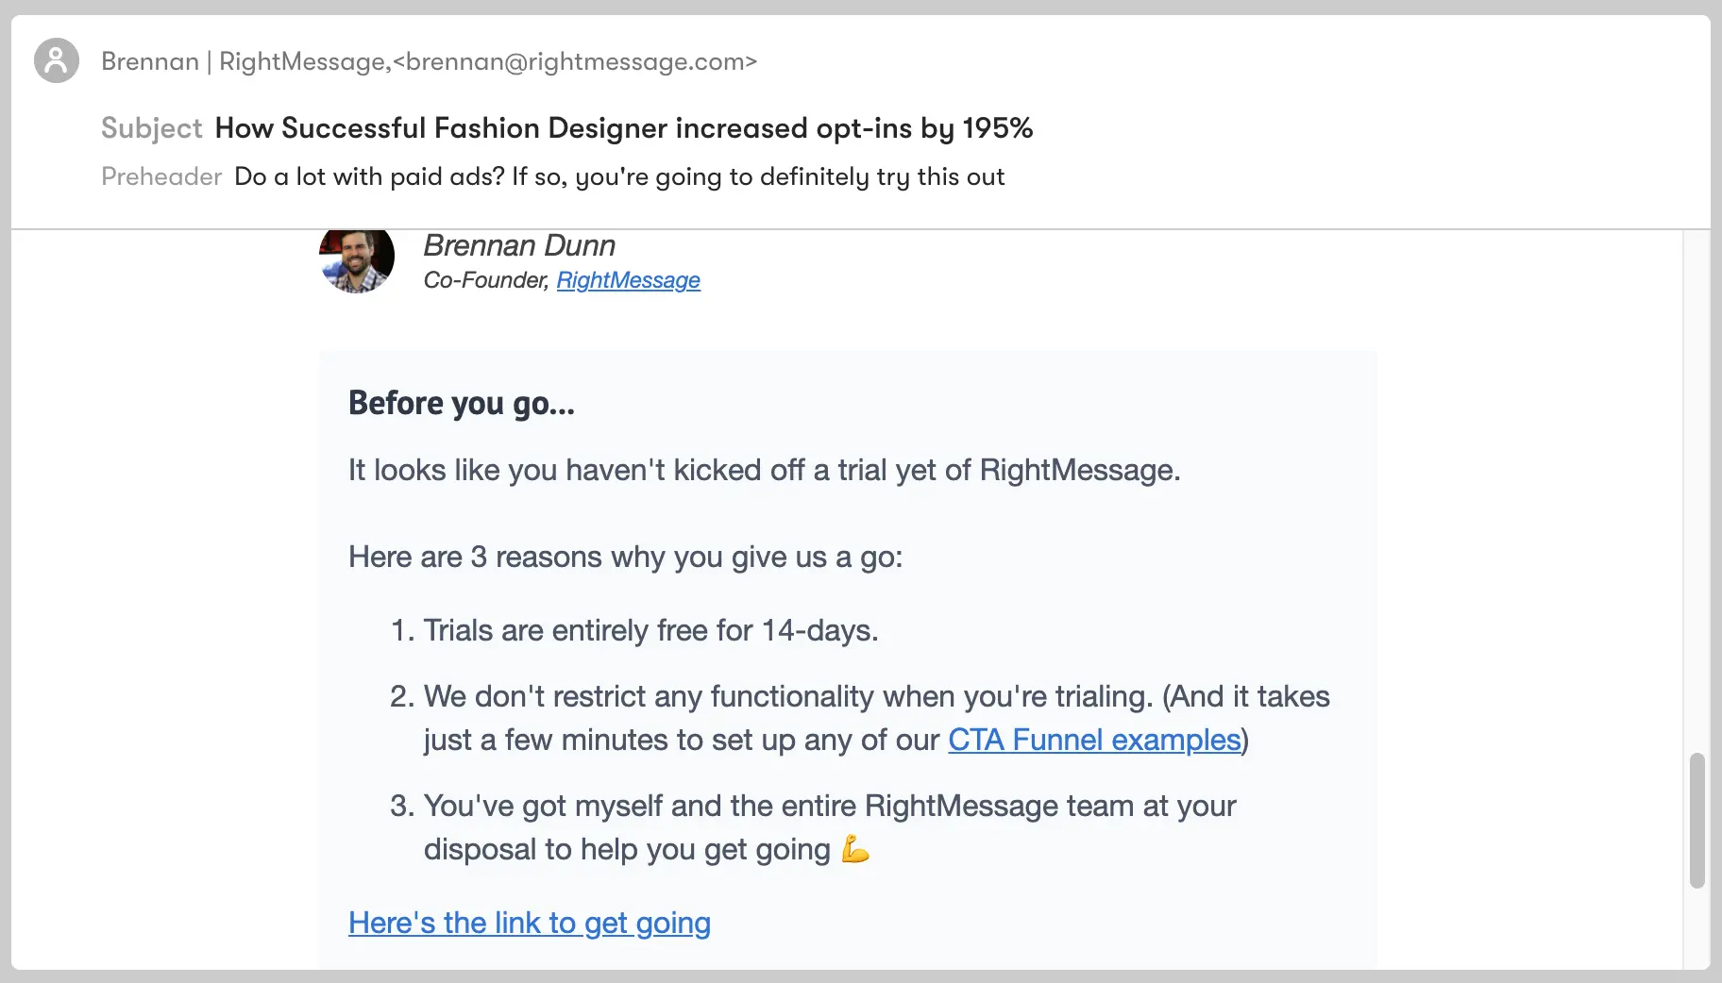Click the "Before you go..." heading
Screen dimensions: 1722x983
462,403
